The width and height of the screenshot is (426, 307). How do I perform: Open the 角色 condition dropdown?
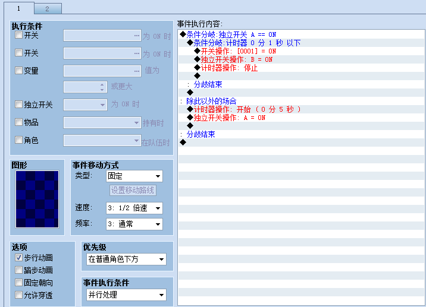102,141
